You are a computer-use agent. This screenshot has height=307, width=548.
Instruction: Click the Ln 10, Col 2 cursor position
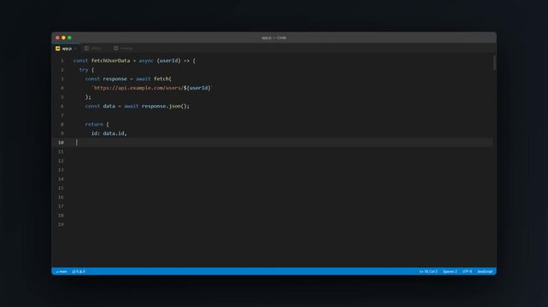(x=428, y=271)
